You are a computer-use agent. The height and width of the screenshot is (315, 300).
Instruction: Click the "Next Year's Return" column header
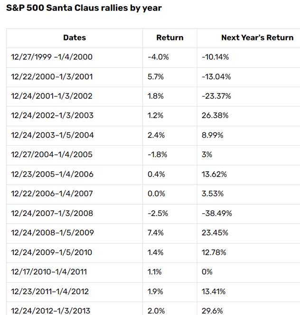coord(257,38)
